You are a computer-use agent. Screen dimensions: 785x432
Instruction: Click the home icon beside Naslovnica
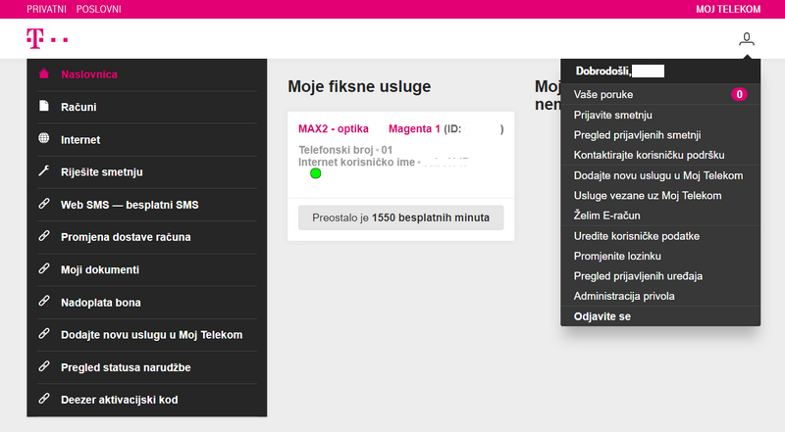[44, 74]
